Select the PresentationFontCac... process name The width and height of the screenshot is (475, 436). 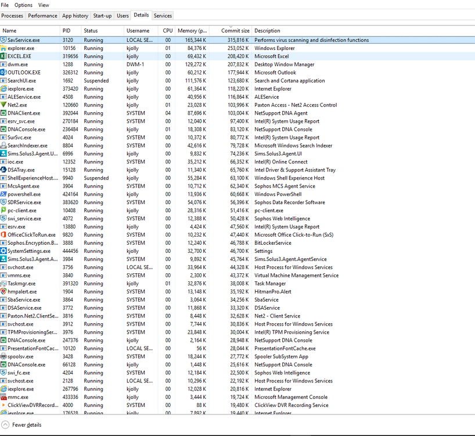click(x=33, y=348)
